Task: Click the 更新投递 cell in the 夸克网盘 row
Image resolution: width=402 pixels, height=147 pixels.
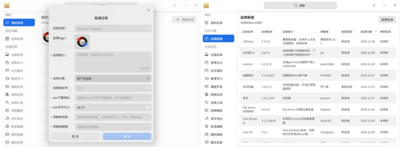Action: [x=347, y=87]
